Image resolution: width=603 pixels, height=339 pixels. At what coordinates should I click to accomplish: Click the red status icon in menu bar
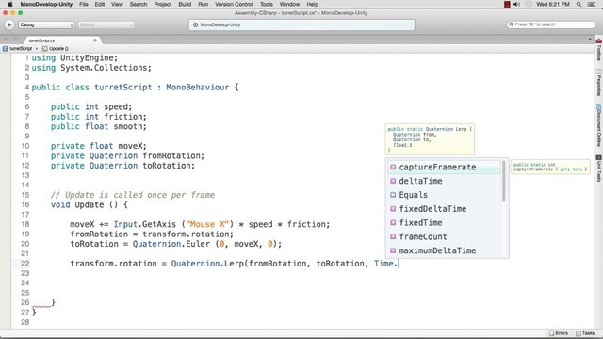coord(507,4)
